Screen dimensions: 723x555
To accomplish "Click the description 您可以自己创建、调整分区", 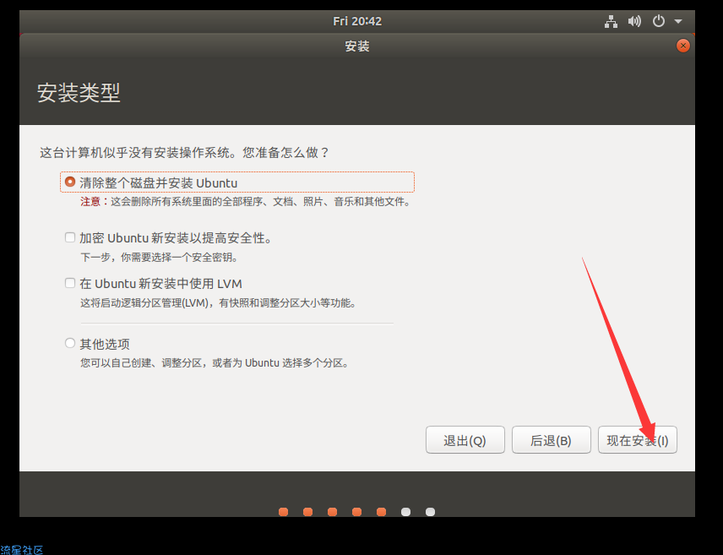I will point(215,363).
